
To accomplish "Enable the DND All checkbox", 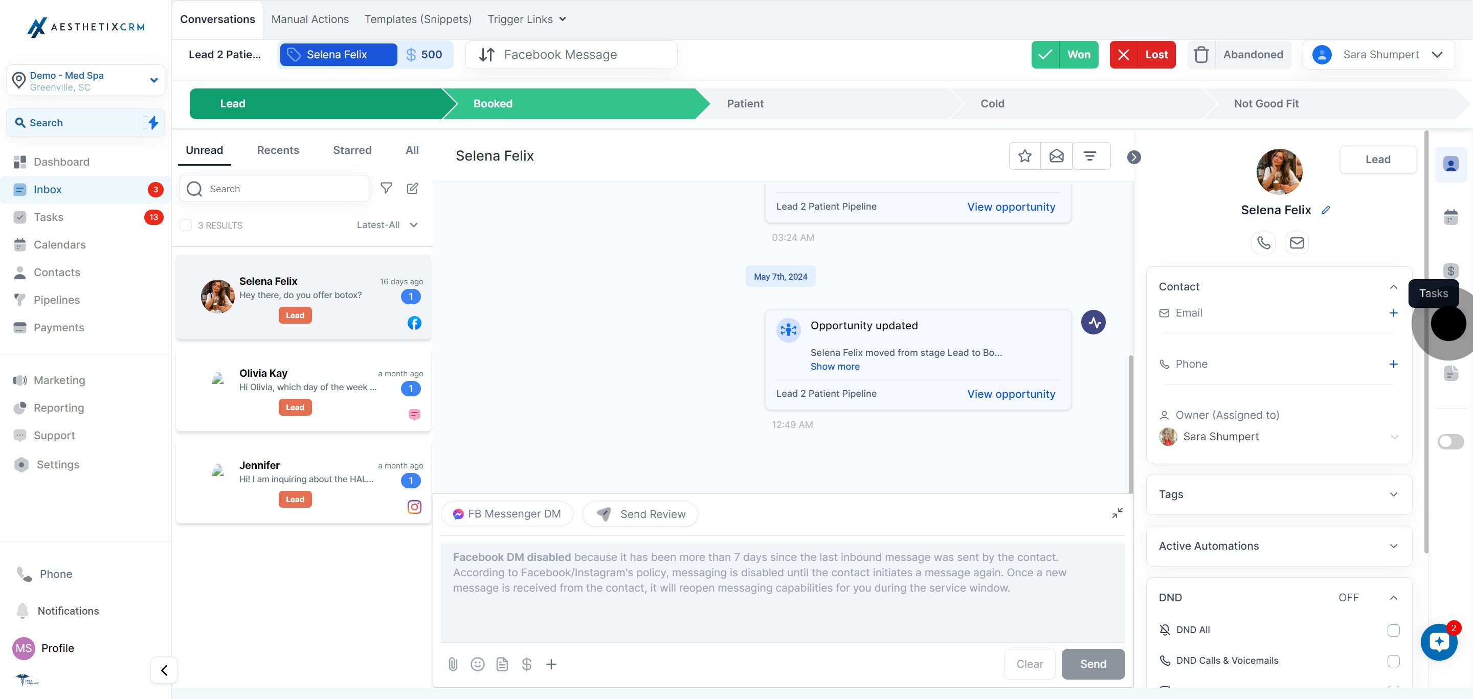I will point(1393,630).
